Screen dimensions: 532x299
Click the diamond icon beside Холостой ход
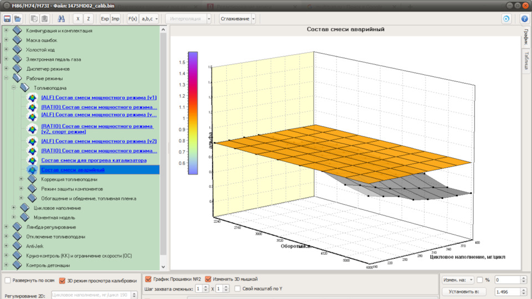pos(17,49)
